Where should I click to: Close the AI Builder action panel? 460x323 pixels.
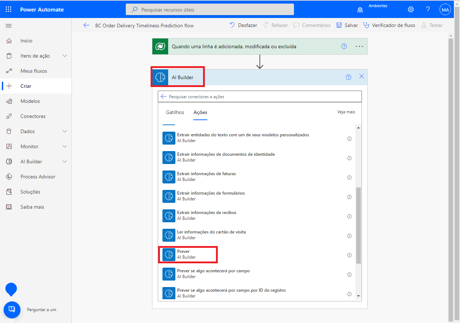point(362,76)
